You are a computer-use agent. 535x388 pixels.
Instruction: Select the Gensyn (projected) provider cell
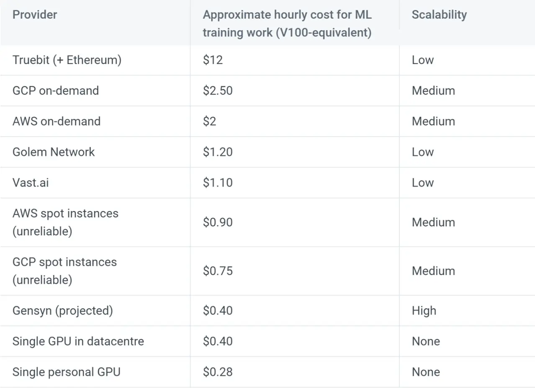[63, 311]
